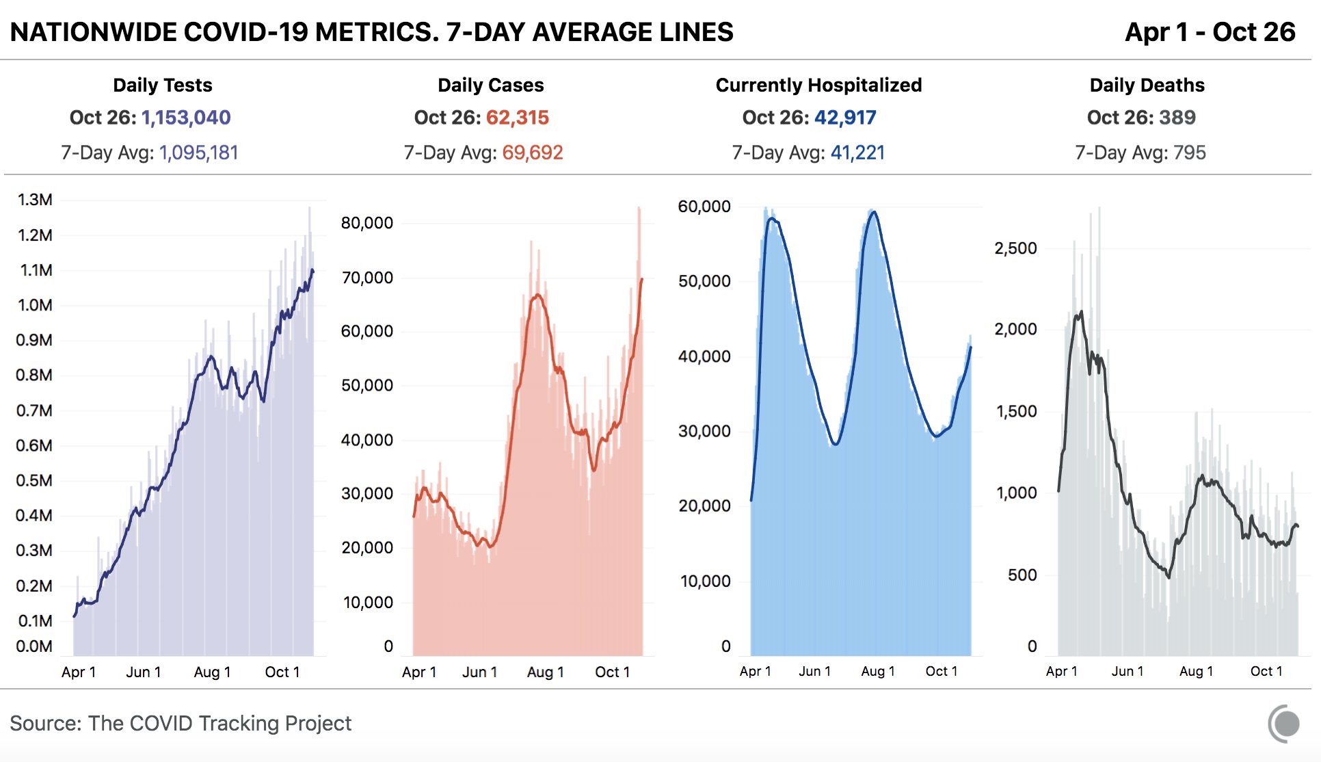Click the 80,000 label on Daily Cases axis
Viewport: 1321px width, 762px height.
367,223
